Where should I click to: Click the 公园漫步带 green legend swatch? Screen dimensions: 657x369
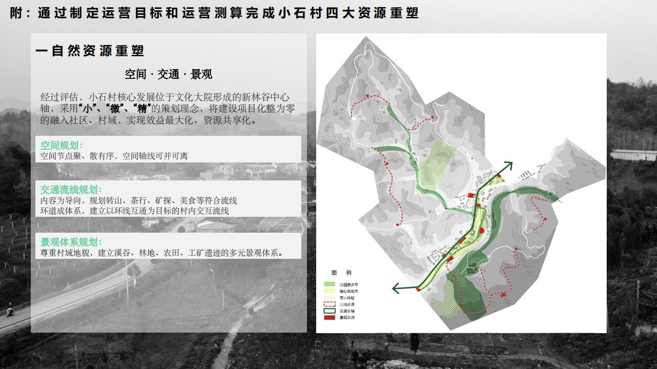330,284
